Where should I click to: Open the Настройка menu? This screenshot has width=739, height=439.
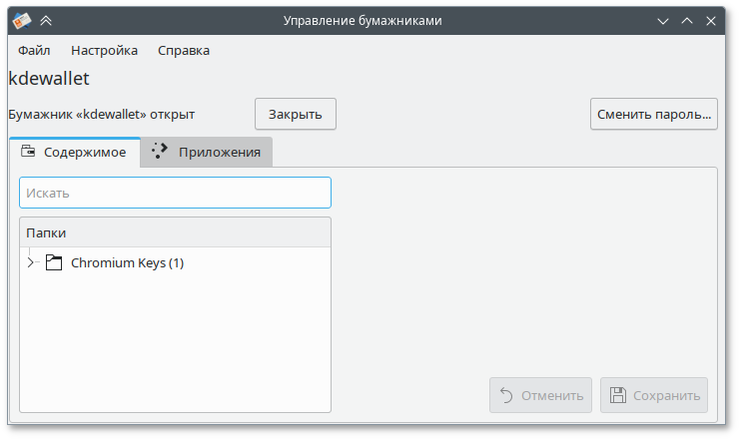click(x=104, y=51)
